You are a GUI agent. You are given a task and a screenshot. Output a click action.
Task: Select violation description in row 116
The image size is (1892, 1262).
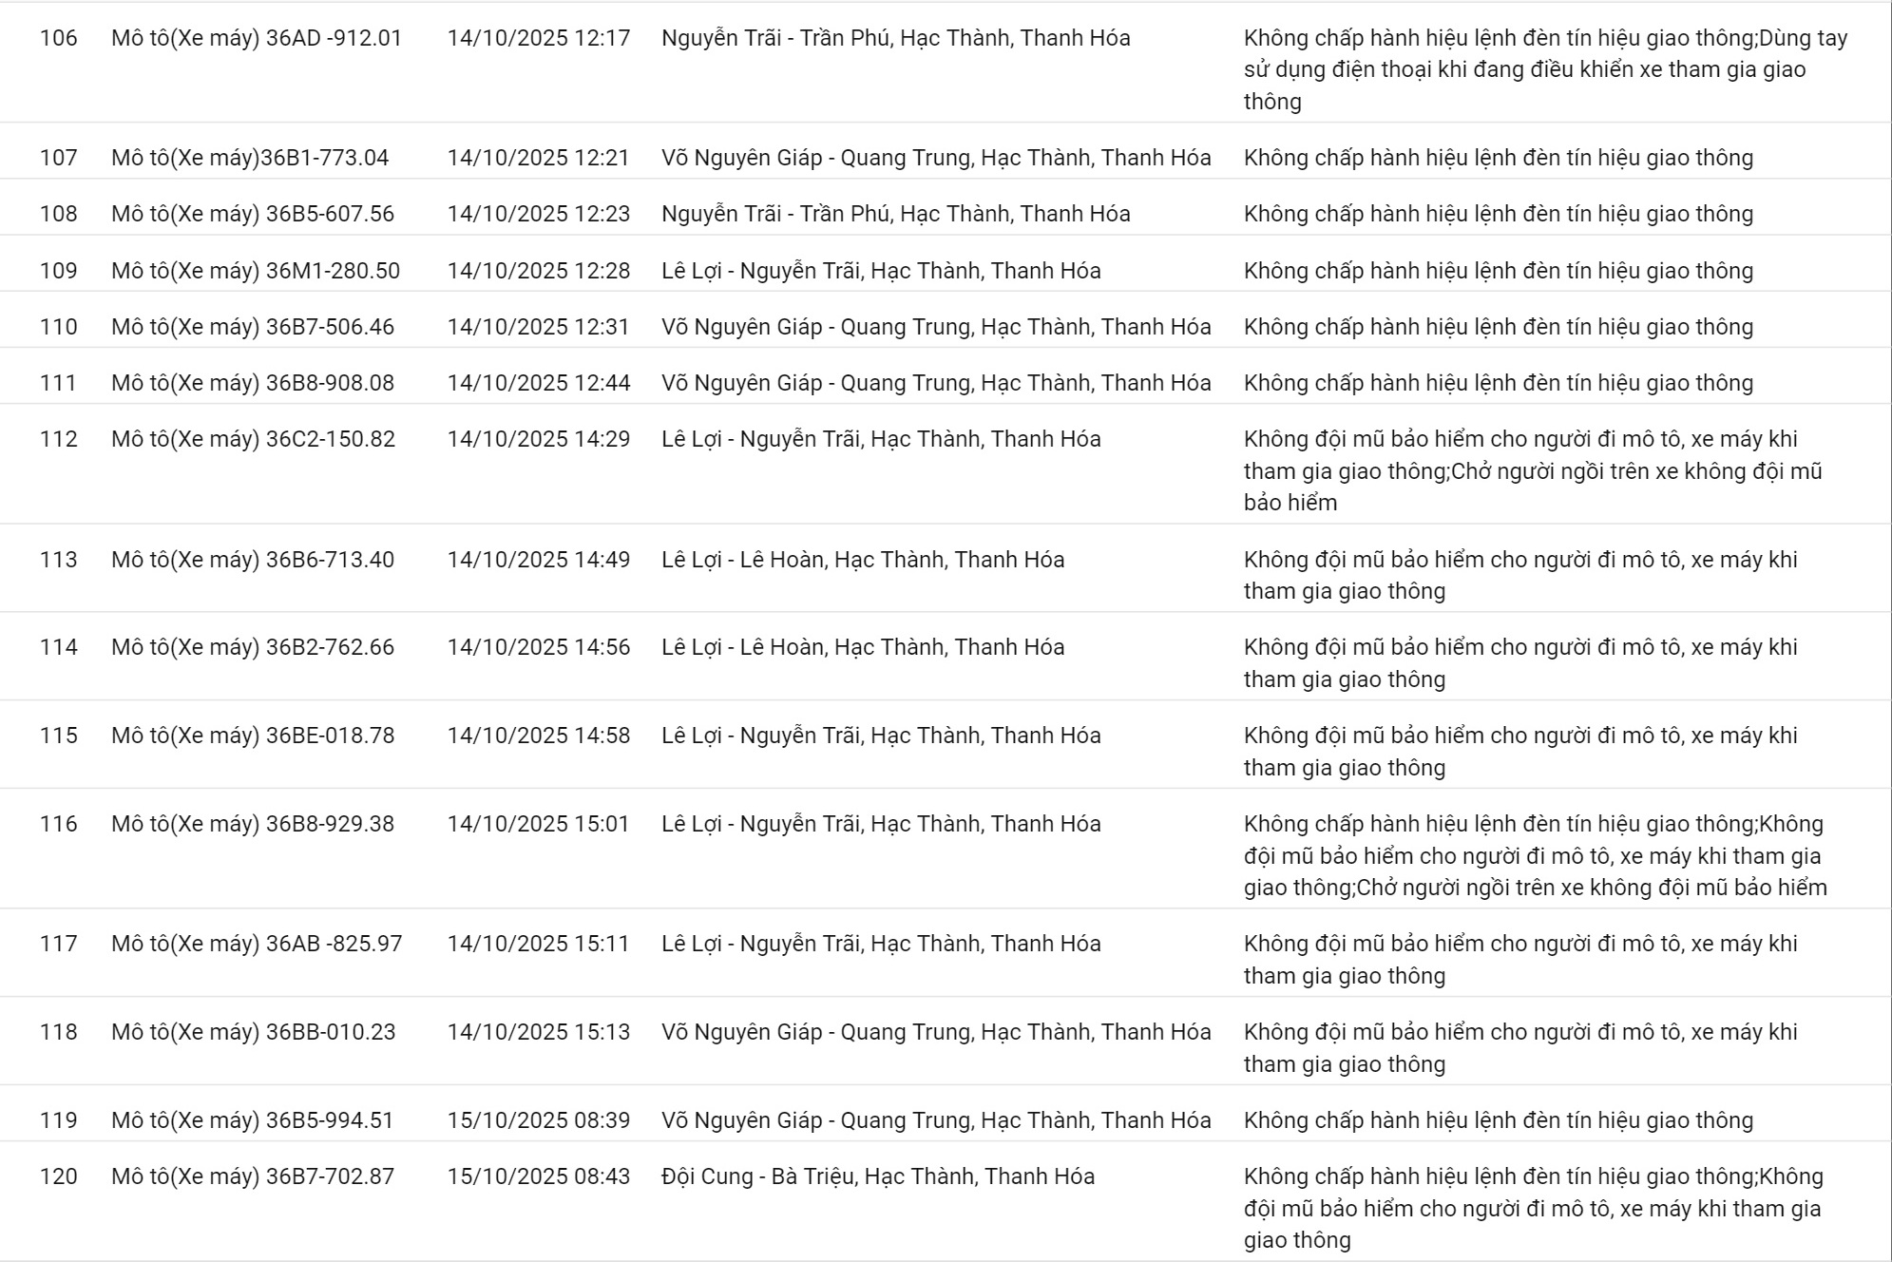(1535, 855)
